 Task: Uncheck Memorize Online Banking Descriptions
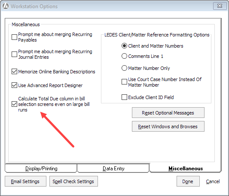tap(14, 72)
